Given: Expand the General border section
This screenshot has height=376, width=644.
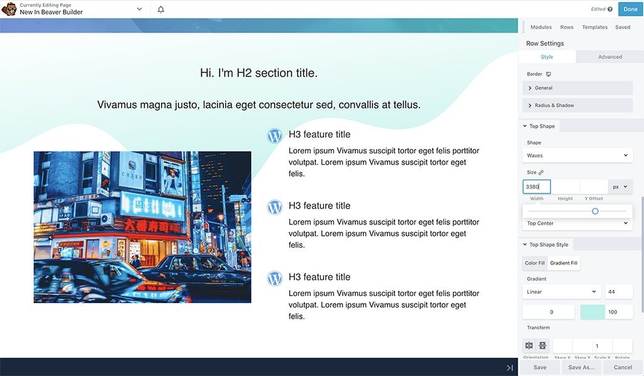Looking at the screenshot, I should pyautogui.click(x=577, y=88).
